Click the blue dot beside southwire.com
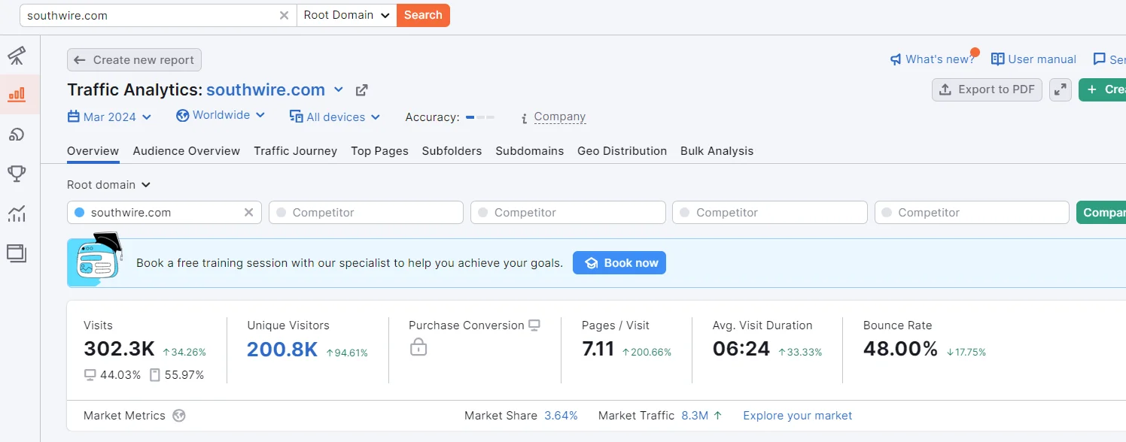Image resolution: width=1126 pixels, height=442 pixels. coord(79,213)
